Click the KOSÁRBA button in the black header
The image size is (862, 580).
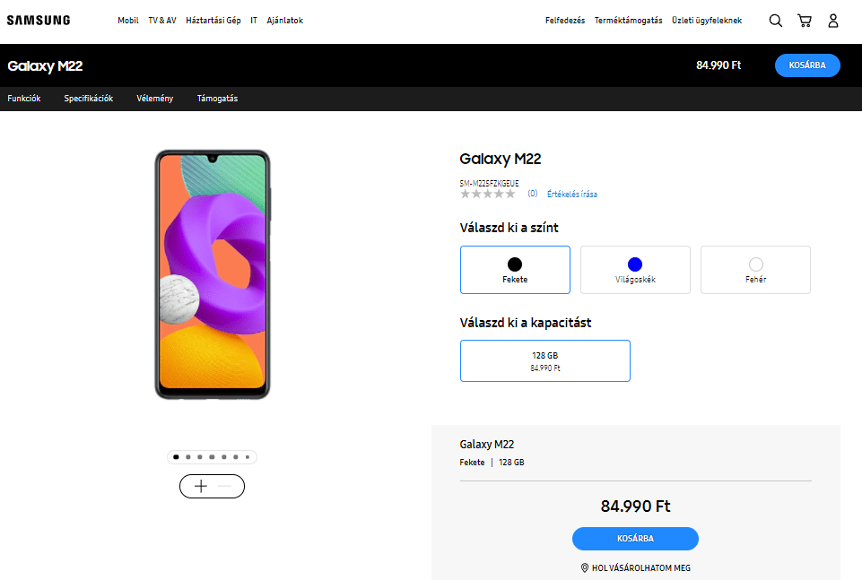(x=807, y=65)
